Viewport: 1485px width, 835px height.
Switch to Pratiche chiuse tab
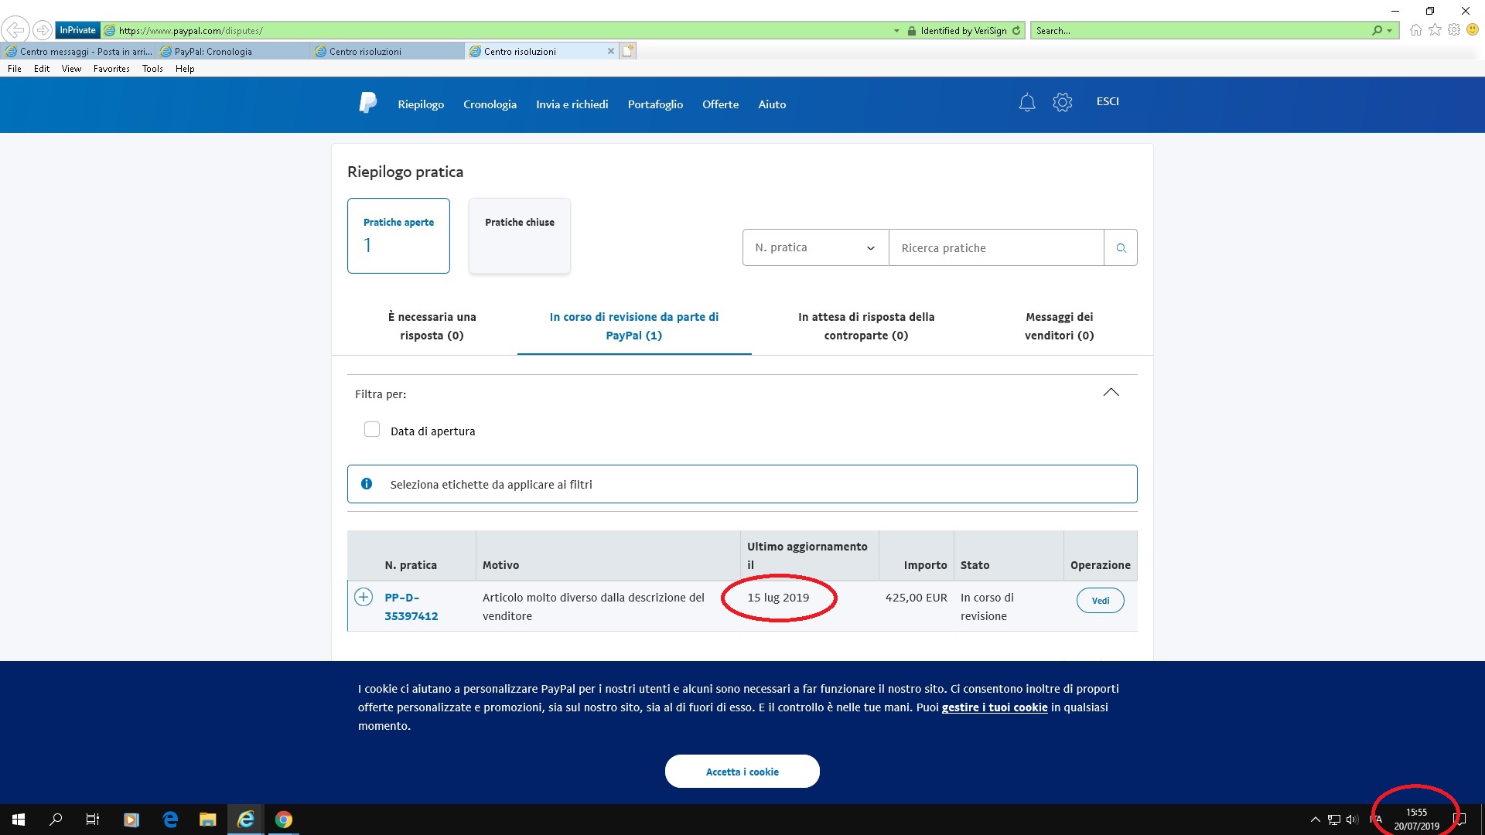520,236
